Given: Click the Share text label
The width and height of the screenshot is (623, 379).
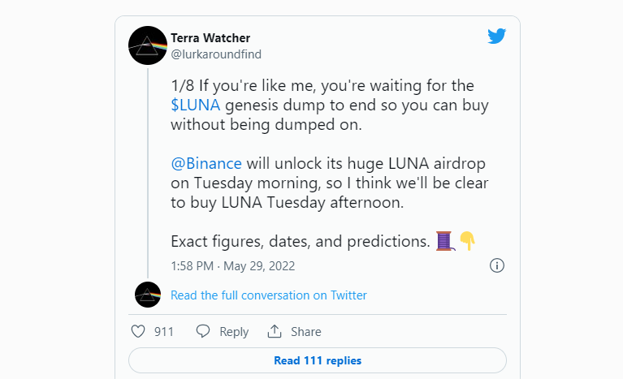Looking at the screenshot, I should tap(306, 331).
